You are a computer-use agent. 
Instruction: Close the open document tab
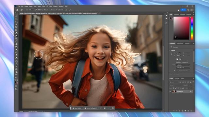coord(99,13)
